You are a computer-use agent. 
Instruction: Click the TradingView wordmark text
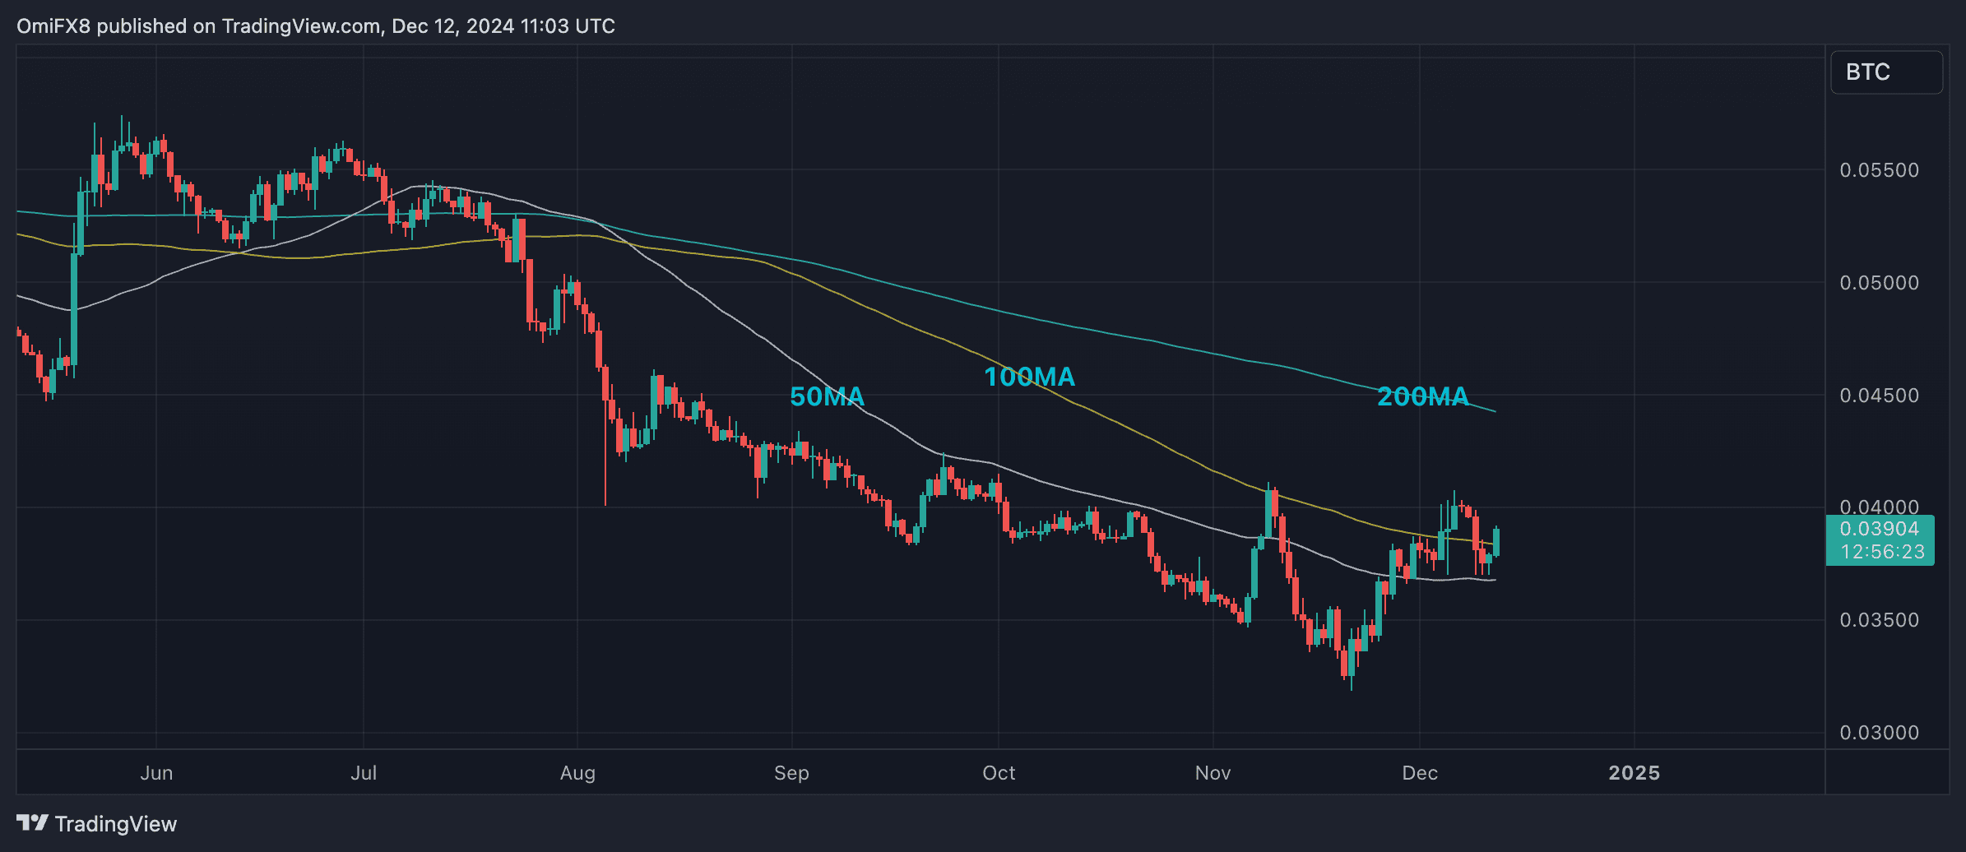[x=116, y=824]
